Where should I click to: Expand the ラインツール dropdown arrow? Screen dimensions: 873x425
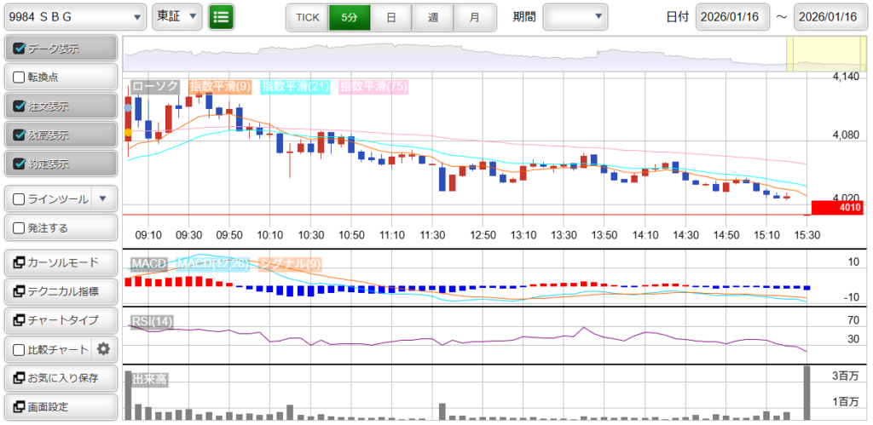102,199
